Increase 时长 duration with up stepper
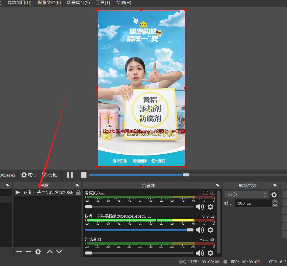This screenshot has height=266, width=287. 275,201
